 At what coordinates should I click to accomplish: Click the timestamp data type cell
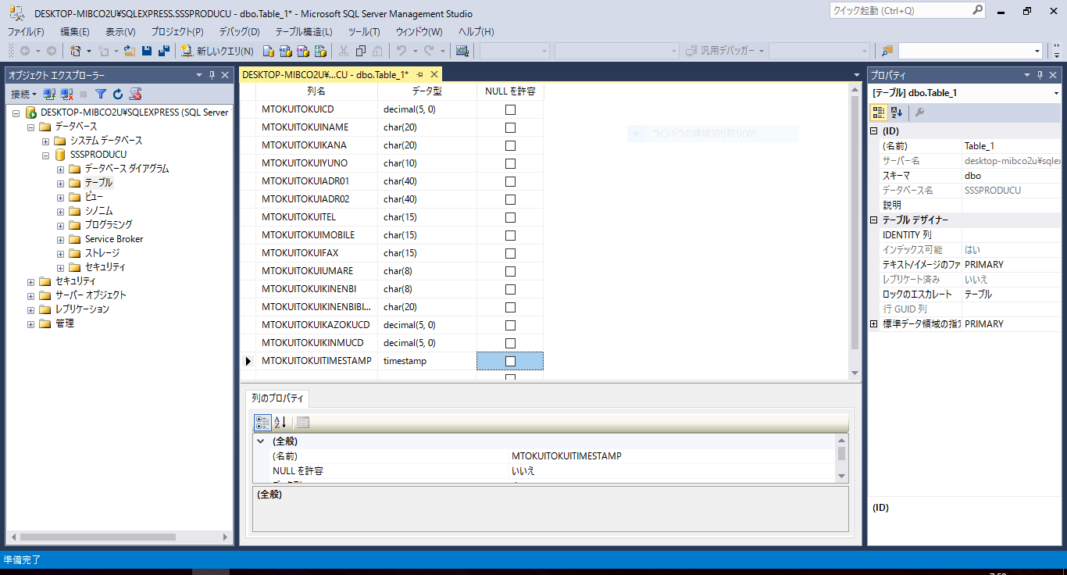[427, 361]
